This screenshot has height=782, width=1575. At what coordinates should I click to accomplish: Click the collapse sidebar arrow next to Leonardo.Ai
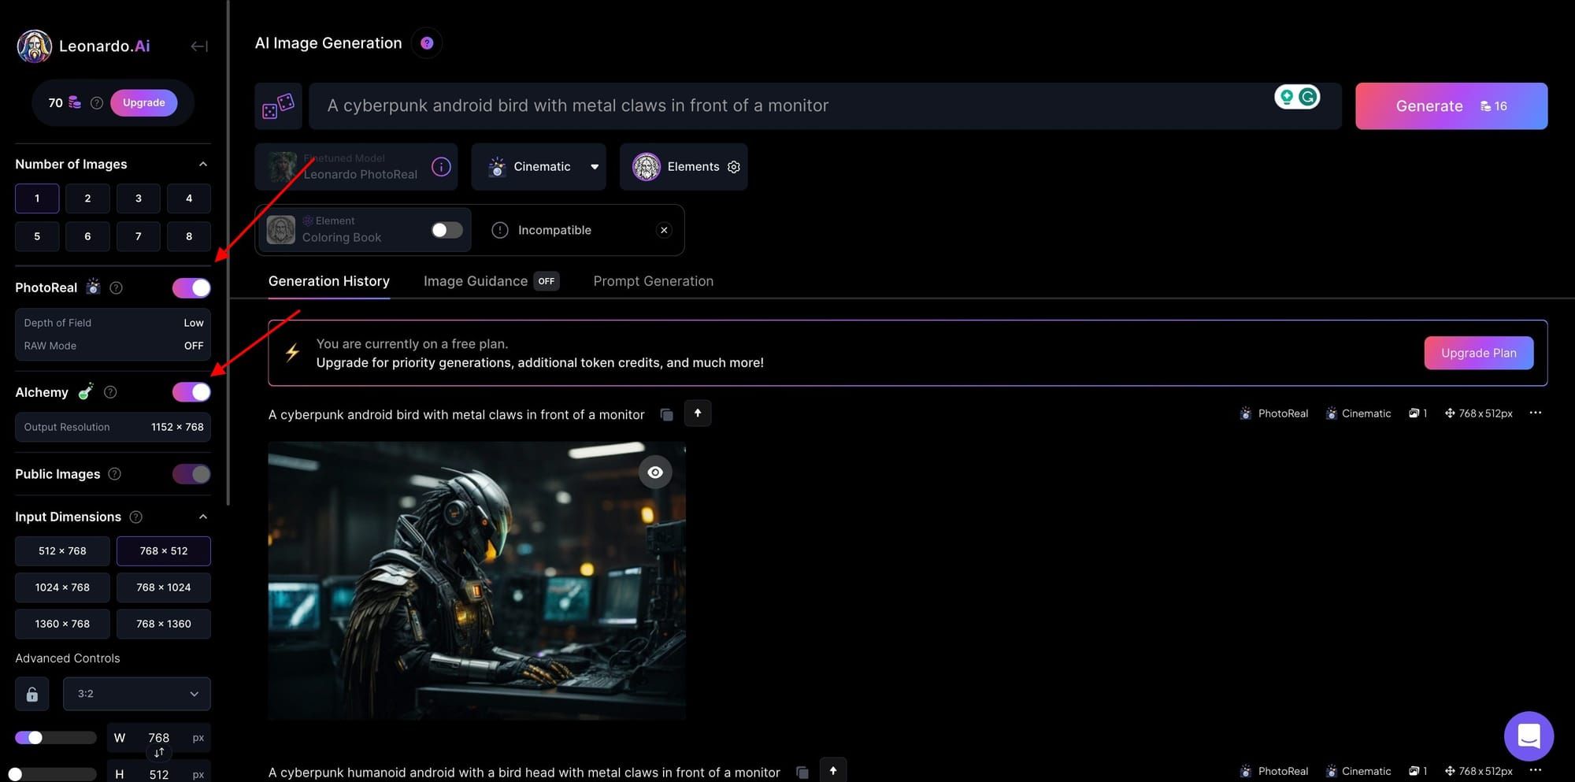(198, 46)
